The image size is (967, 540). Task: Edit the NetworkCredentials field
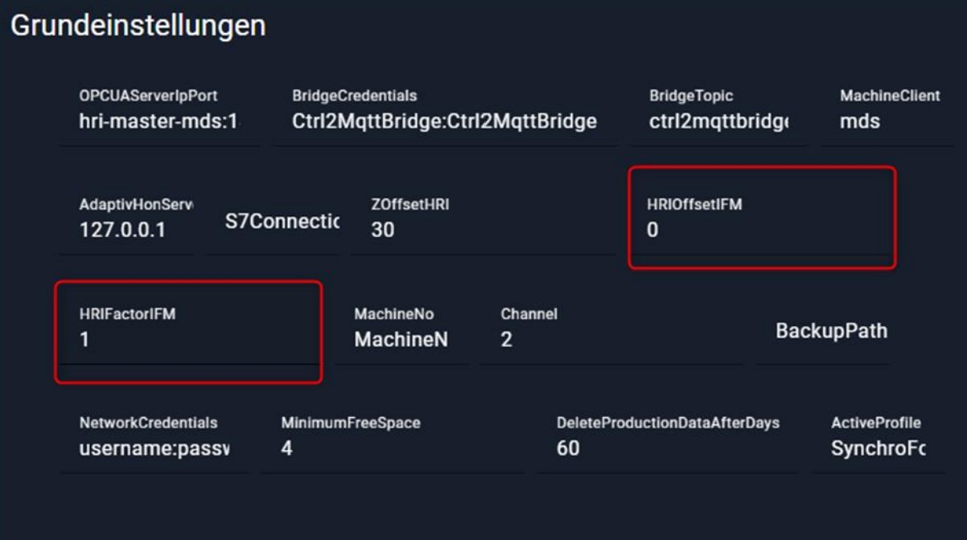coord(154,448)
